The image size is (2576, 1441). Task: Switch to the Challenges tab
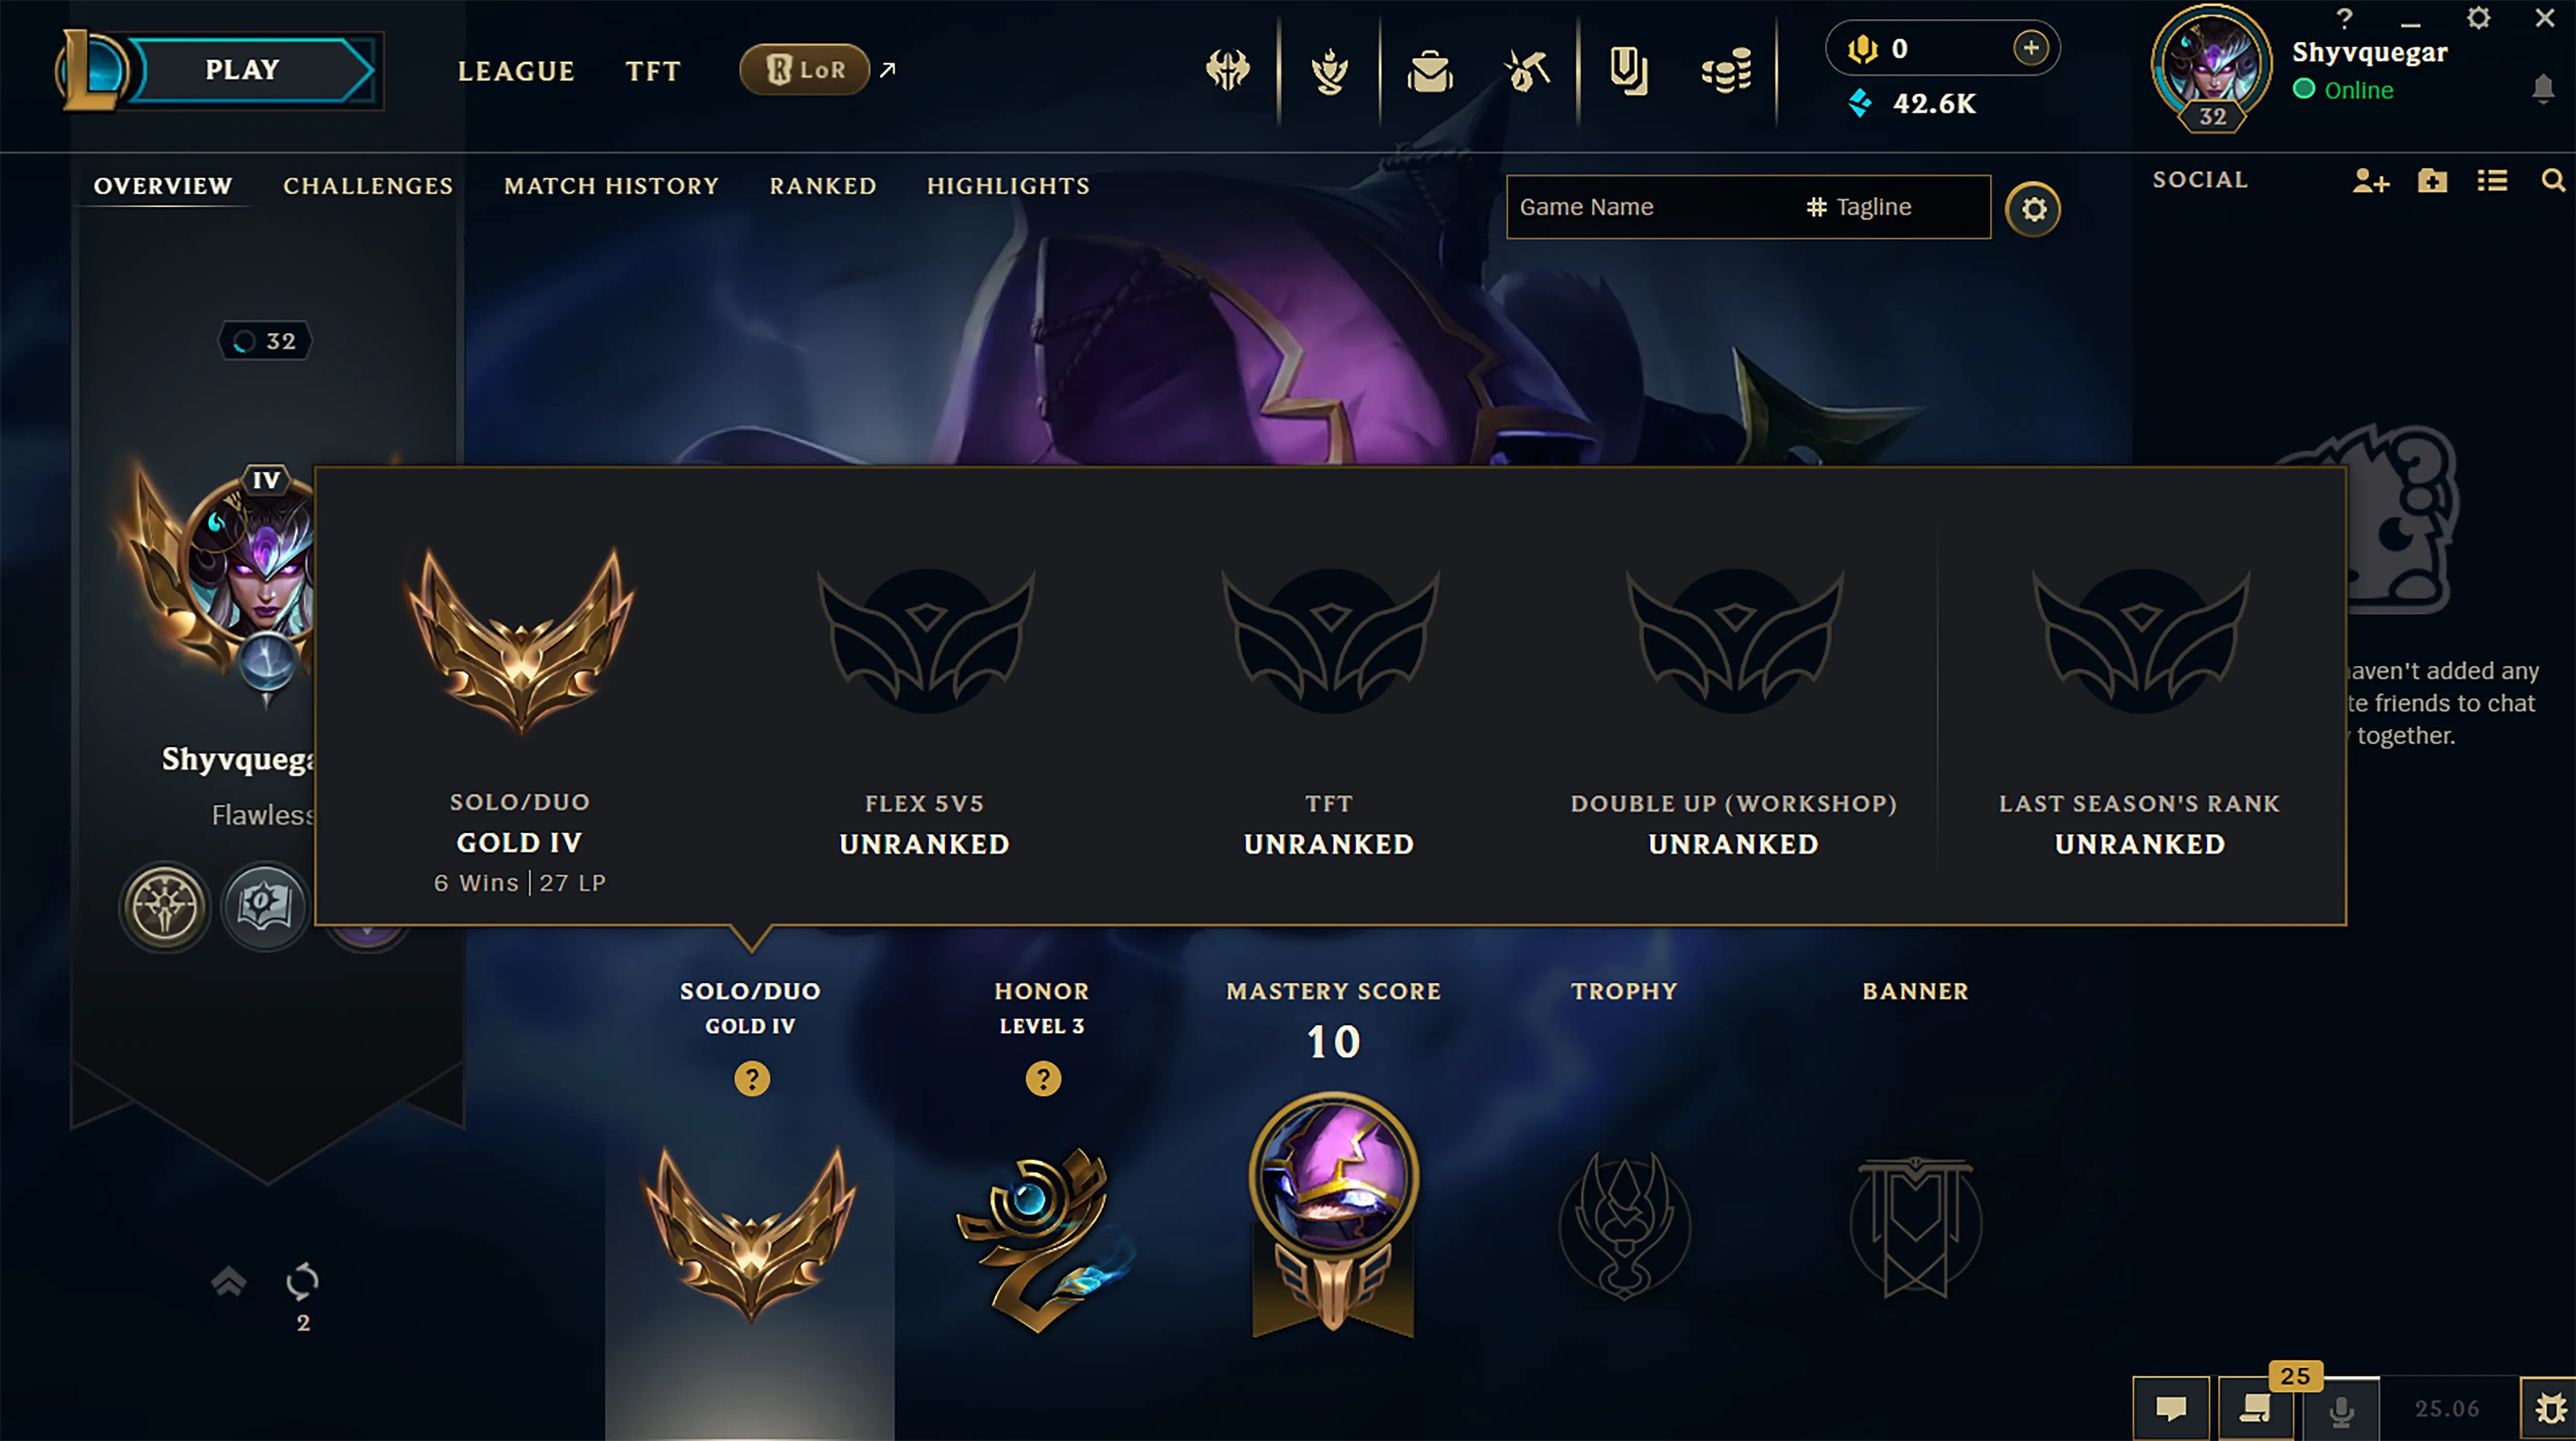tap(368, 186)
